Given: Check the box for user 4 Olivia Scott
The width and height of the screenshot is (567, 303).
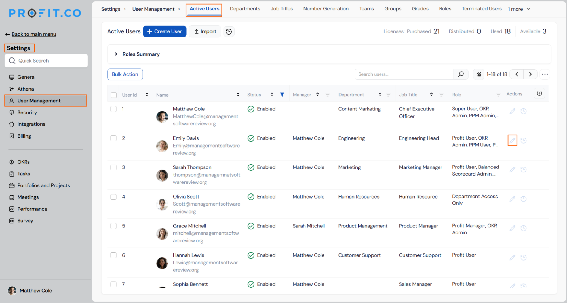Looking at the screenshot, I should [113, 197].
